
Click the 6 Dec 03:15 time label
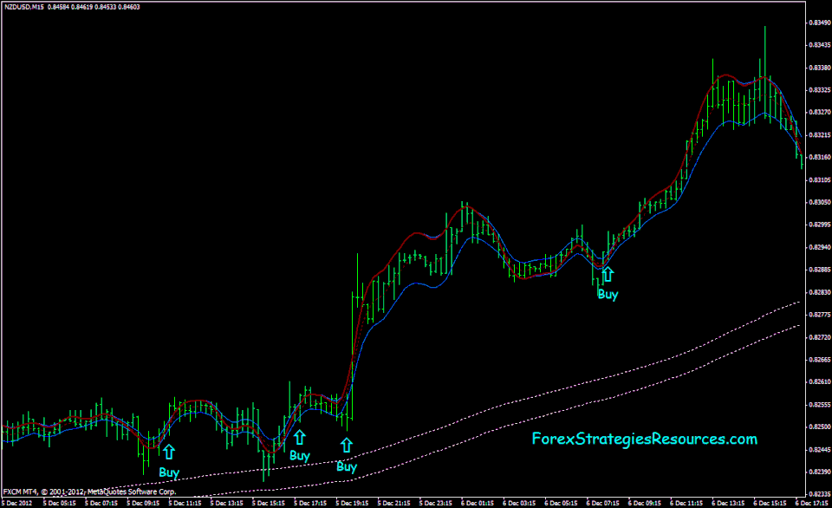pyautogui.click(x=519, y=503)
